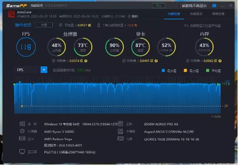The height and width of the screenshot is (165, 238).
Task: Click the location pin icon before 滁州
Action: 129,16
